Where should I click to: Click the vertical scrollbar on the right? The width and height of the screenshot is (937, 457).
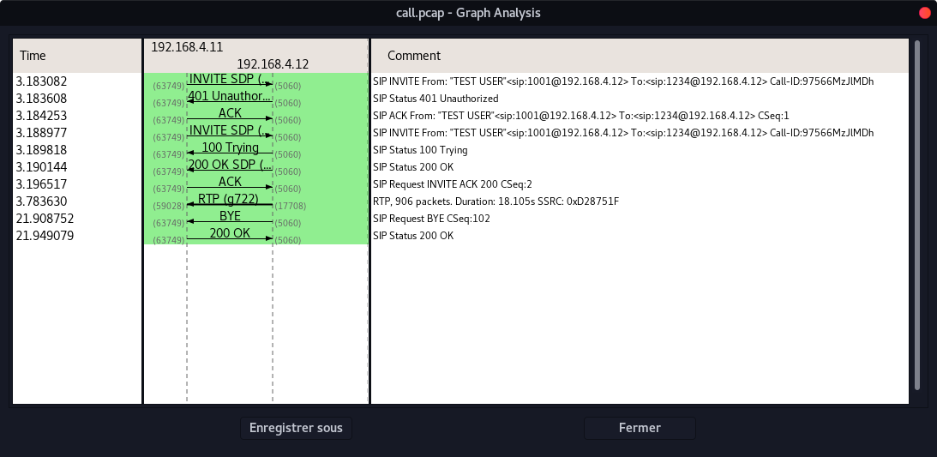pyautogui.click(x=916, y=214)
